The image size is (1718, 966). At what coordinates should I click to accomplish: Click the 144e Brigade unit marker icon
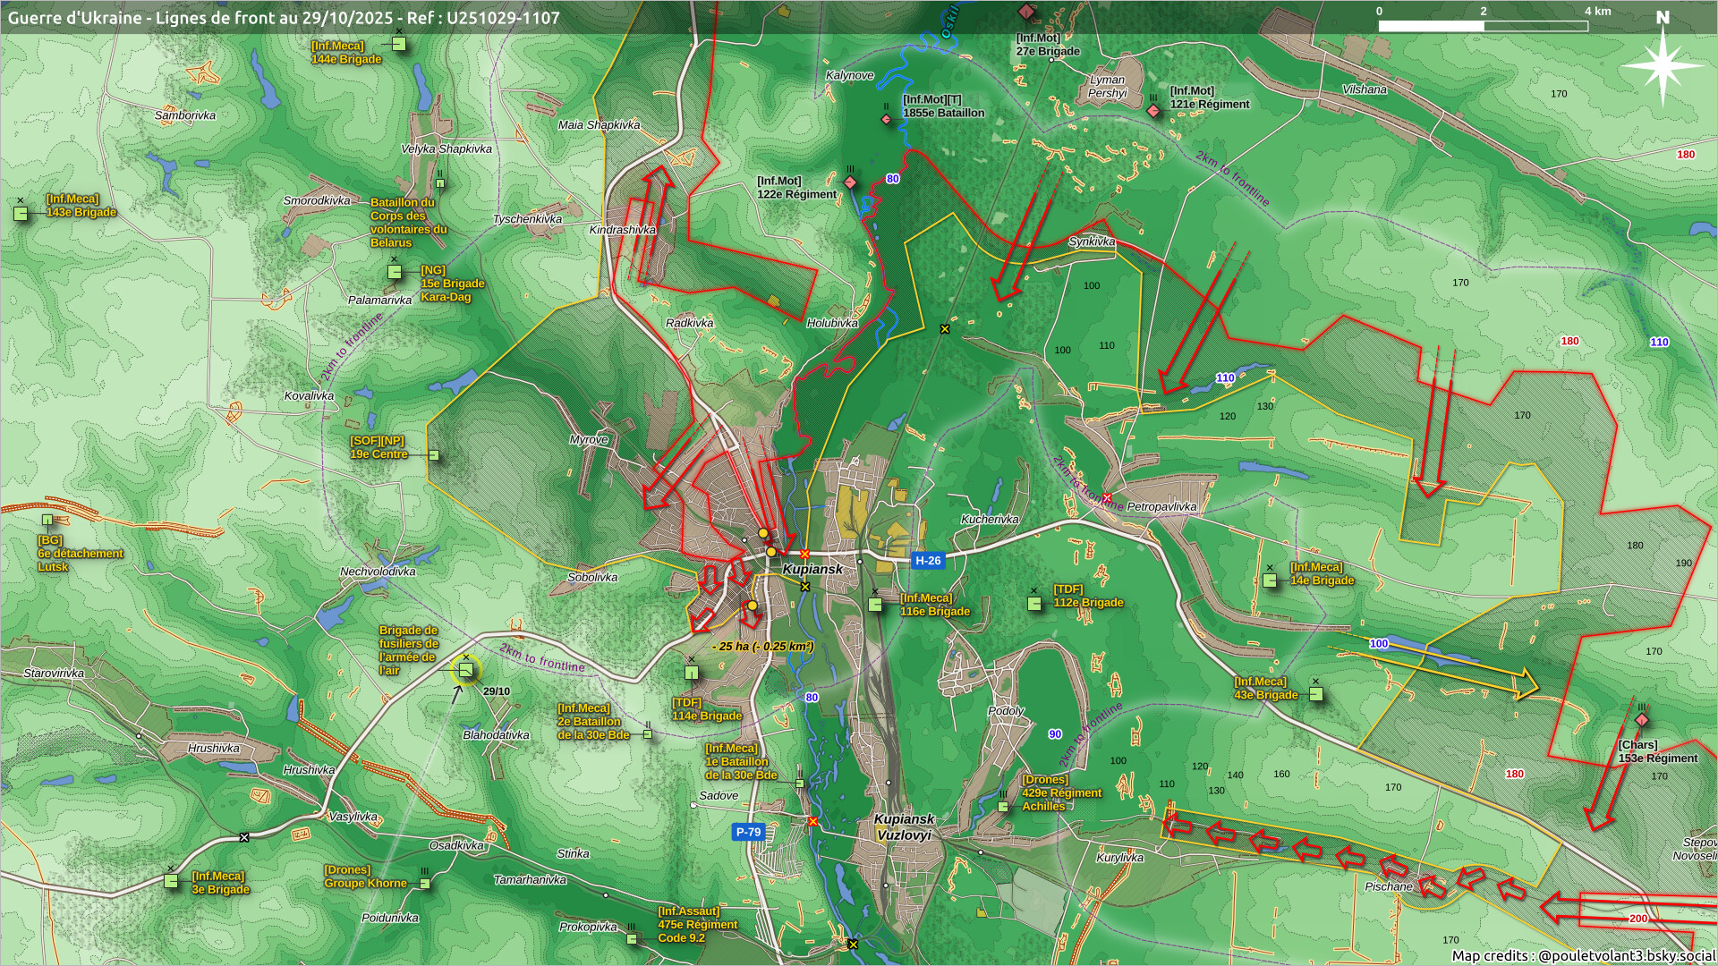(399, 44)
